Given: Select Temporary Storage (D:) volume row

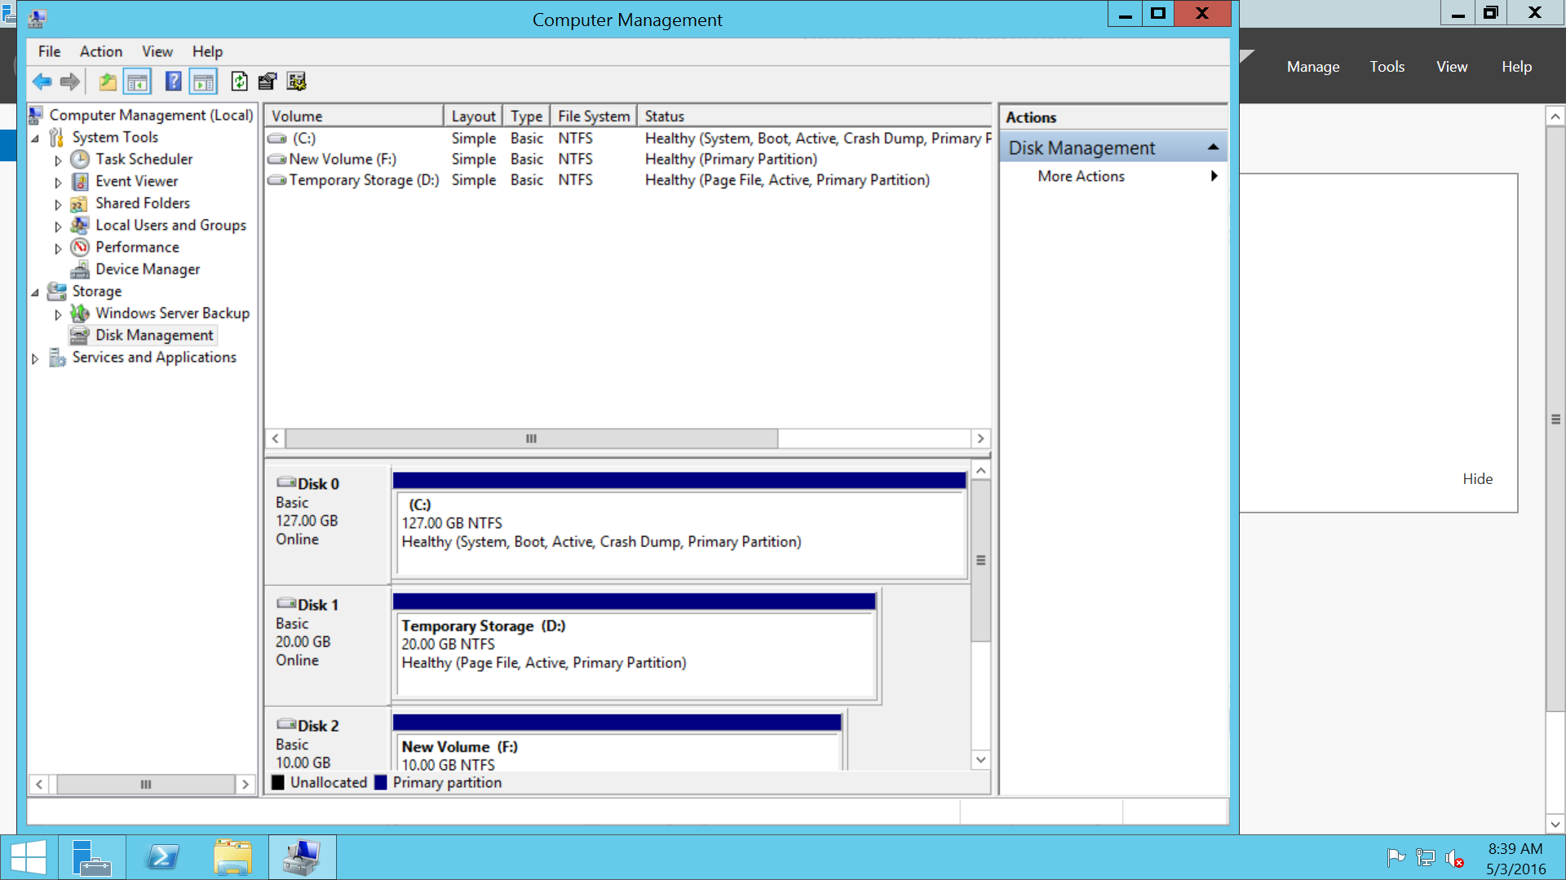Looking at the screenshot, I should pos(628,180).
